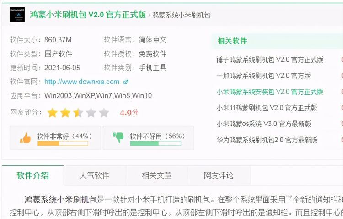Open 小米鸿蒙os系统 V3.0 官方最新版 link
Image resolution: width=343 pixels, height=219 pixels.
pyautogui.click(x=263, y=124)
